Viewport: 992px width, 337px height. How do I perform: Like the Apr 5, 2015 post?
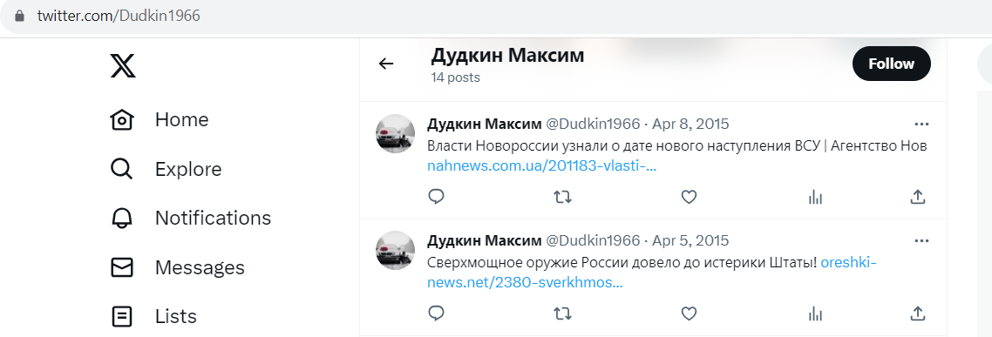[x=689, y=313]
